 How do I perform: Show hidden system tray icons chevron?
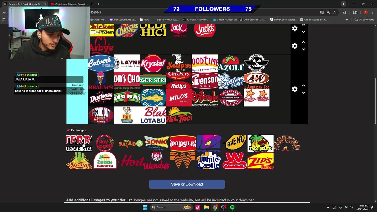[328, 207]
